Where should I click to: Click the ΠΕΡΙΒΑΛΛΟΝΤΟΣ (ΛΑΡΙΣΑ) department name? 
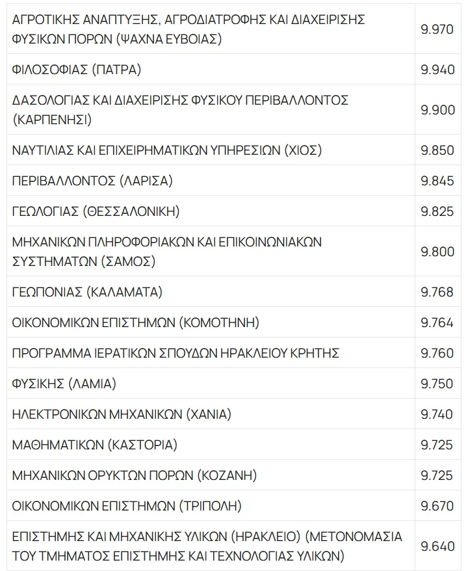92,181
